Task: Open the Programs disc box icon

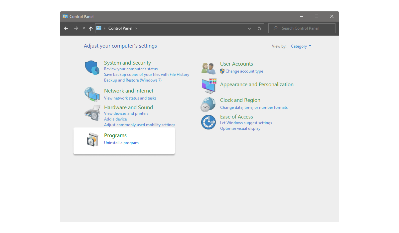Action: [93, 139]
